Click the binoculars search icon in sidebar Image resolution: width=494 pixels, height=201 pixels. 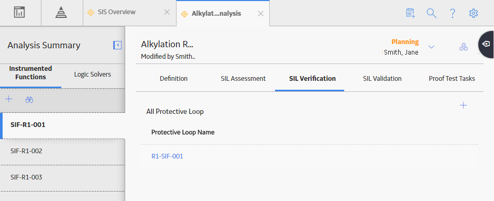pos(29,100)
